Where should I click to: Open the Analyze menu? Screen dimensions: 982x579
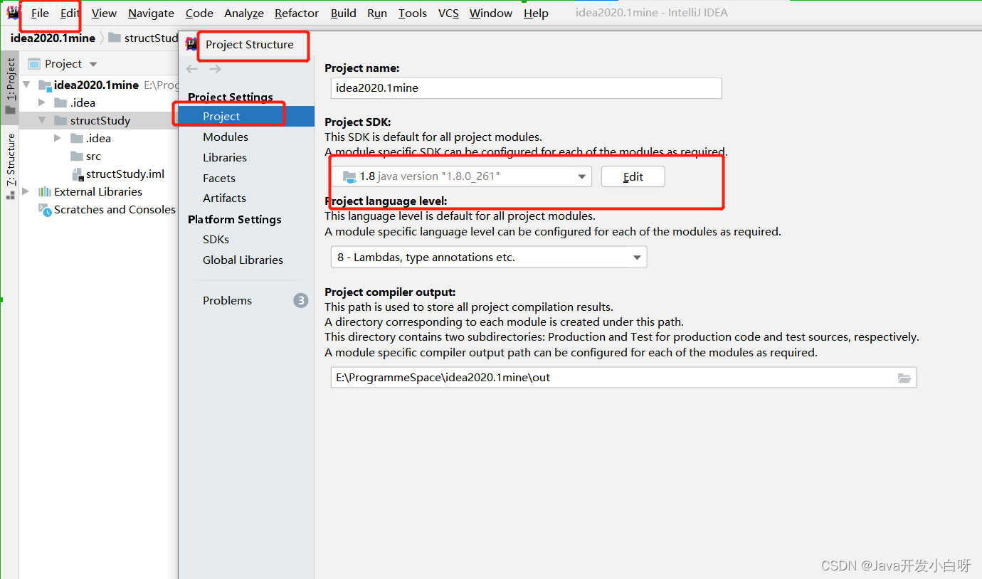(x=244, y=13)
